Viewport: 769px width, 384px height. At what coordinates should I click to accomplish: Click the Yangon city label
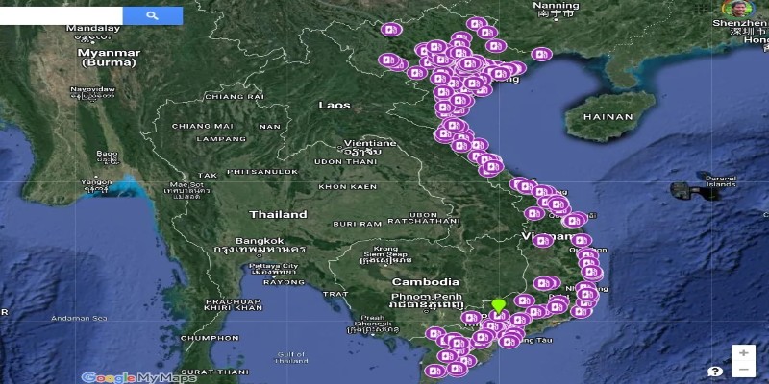tap(96, 181)
